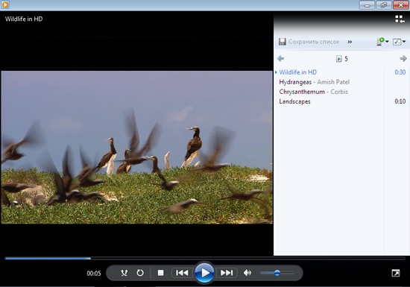Expand the double-chevron toolbar overflow

click(x=350, y=42)
